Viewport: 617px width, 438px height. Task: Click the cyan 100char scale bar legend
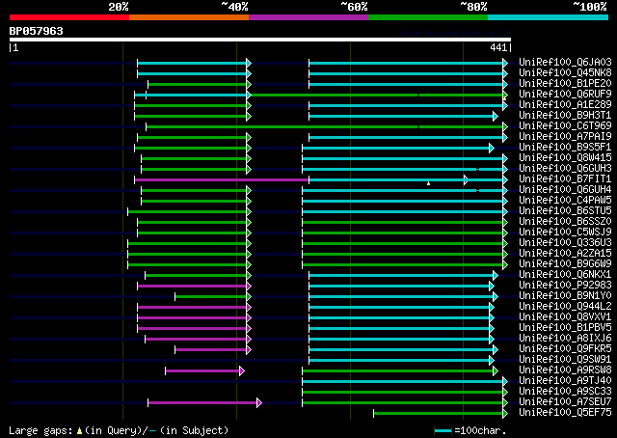[443, 430]
